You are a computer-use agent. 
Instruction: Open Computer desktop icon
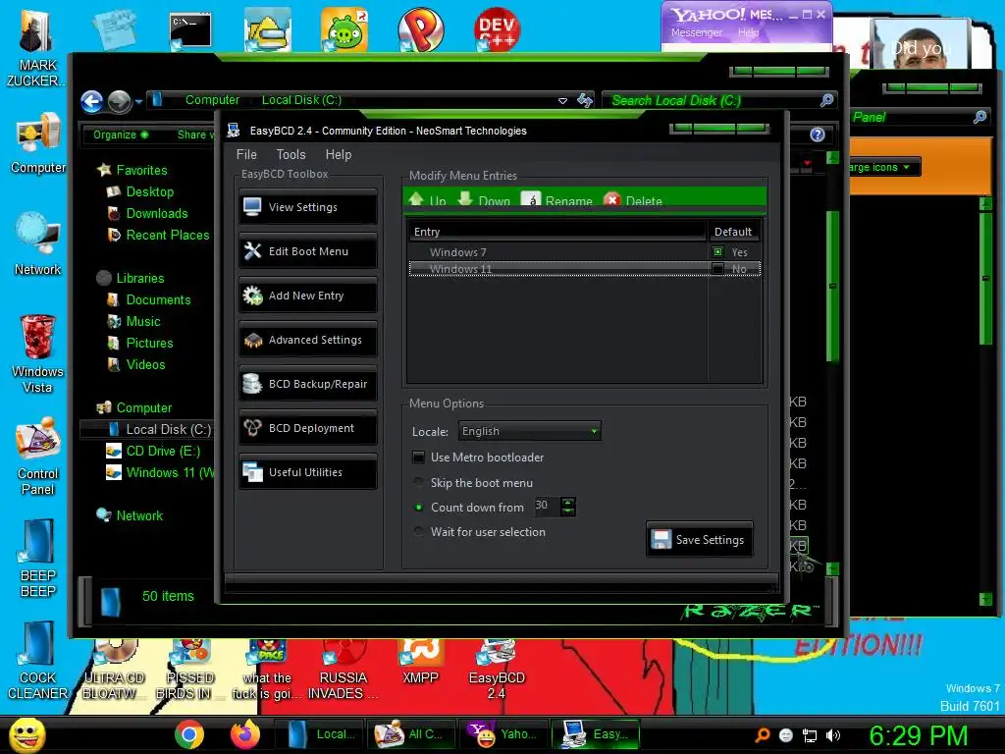[x=37, y=143]
